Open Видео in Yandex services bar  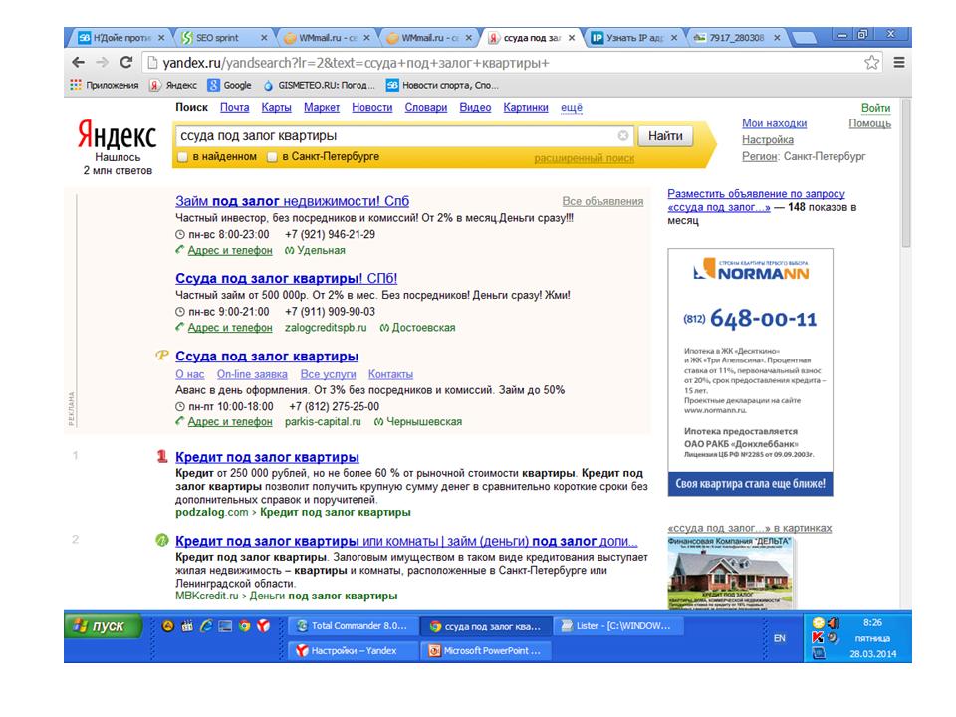(x=476, y=108)
